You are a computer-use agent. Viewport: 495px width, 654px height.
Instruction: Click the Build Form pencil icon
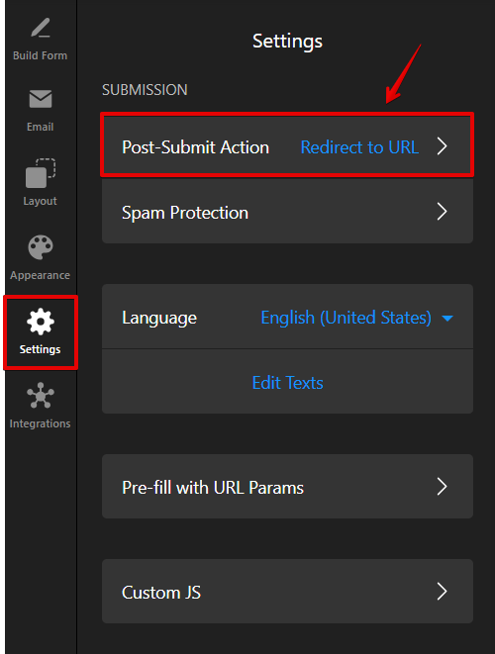[41, 28]
